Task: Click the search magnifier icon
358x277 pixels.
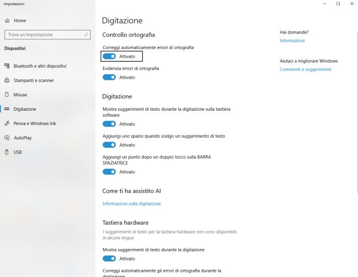Action: pyautogui.click(x=86, y=34)
